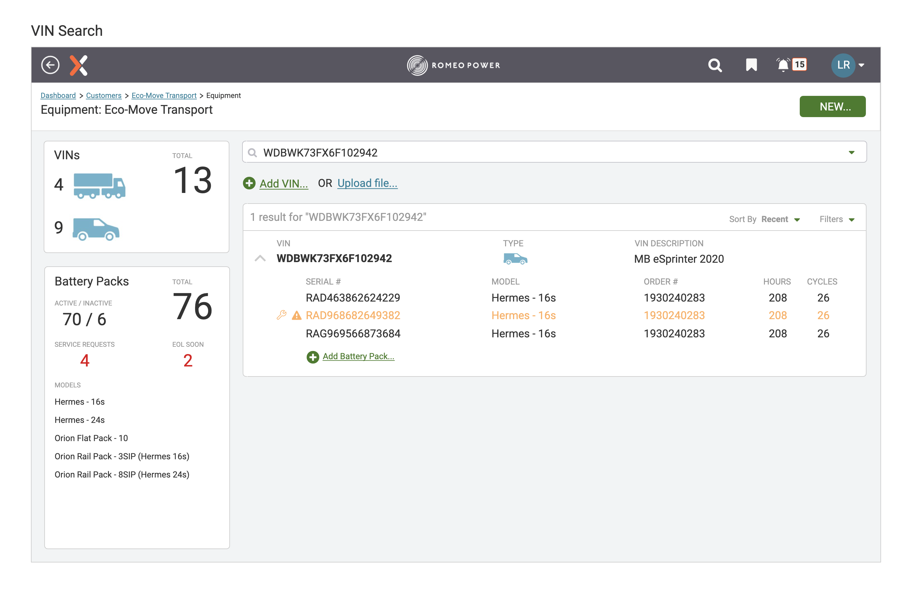The width and height of the screenshot is (912, 594).
Task: Click the green NEW... button
Action: click(832, 106)
